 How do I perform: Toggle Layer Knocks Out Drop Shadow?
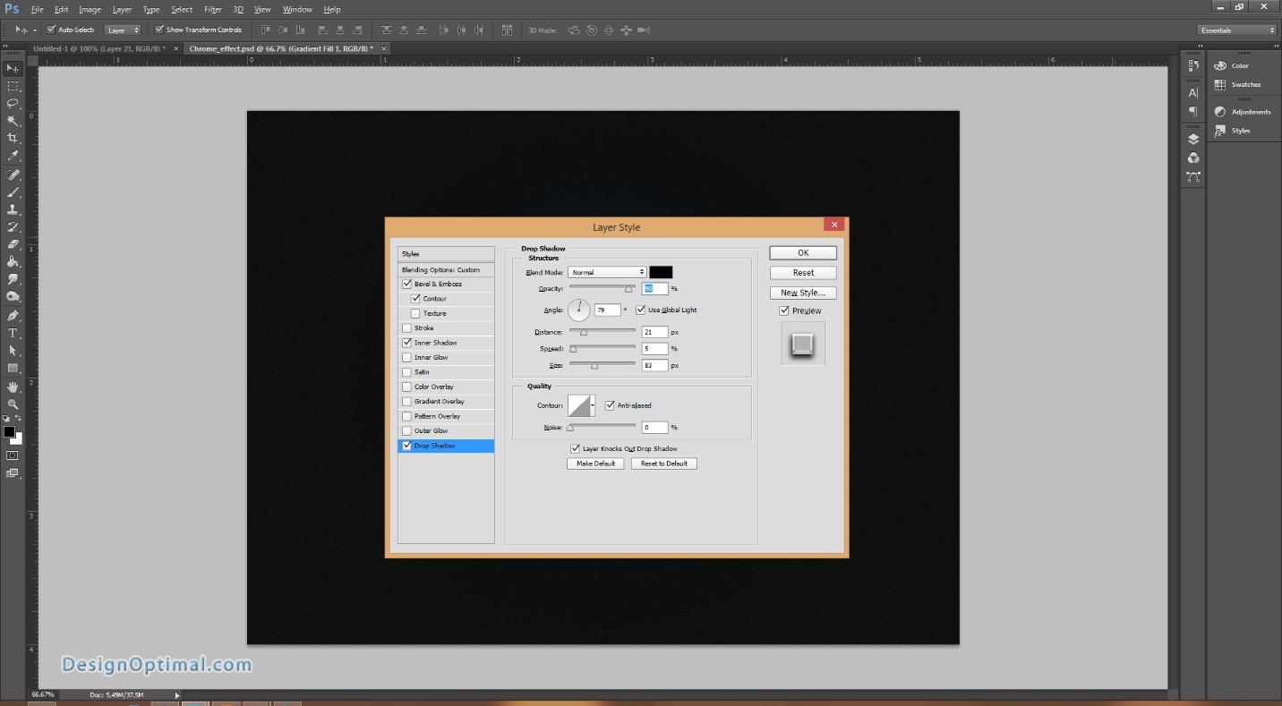576,448
